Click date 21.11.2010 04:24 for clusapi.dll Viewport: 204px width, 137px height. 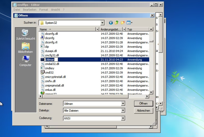112,51
